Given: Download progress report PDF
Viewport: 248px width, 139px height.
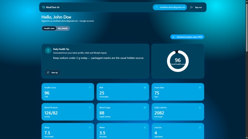Looking at the screenshot, I should (187, 37).
